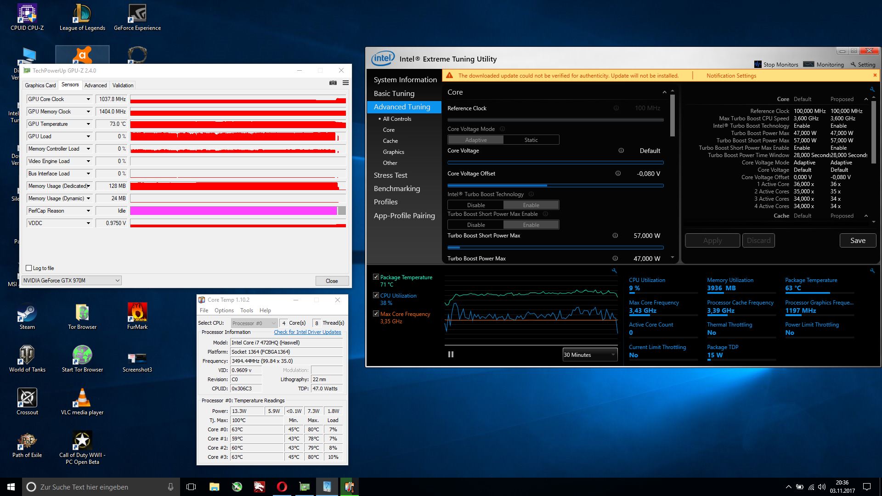Click Stop Monitors icon in XTU

[x=758, y=64]
